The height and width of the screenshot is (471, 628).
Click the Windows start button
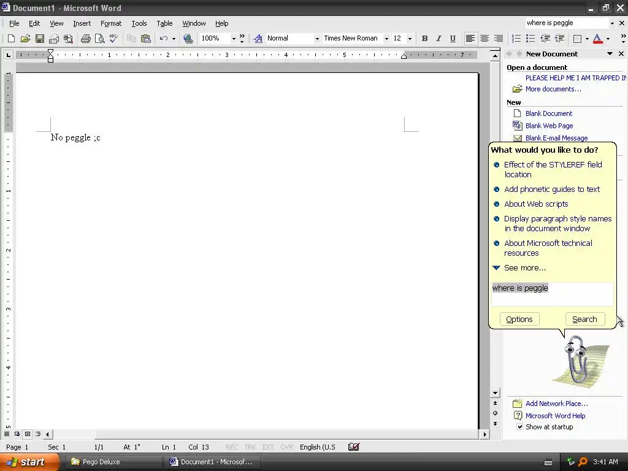pos(29,462)
